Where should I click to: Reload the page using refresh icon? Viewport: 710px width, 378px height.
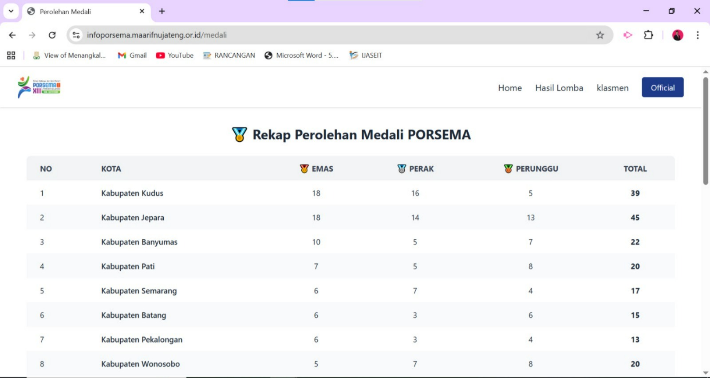pyautogui.click(x=52, y=35)
